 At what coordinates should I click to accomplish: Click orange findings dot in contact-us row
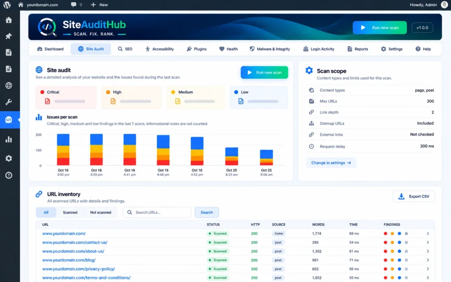[392, 243]
